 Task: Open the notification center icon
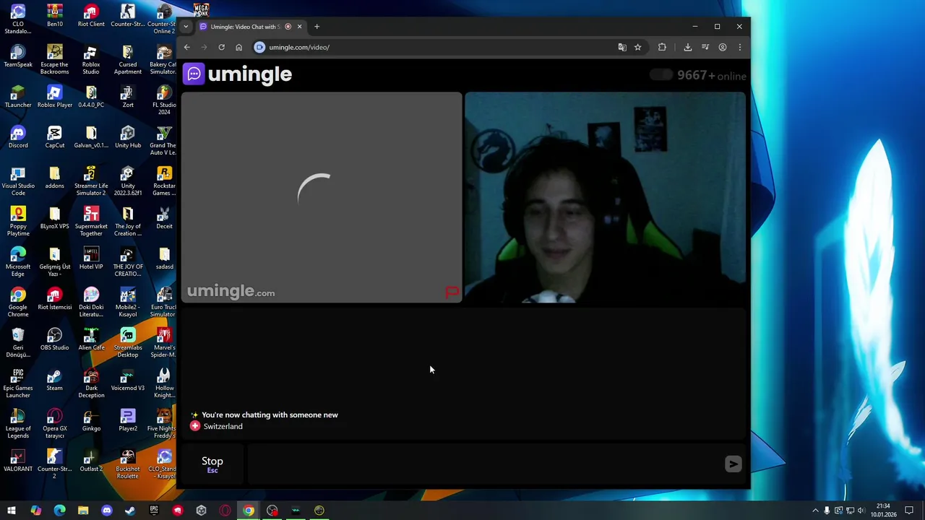tap(910, 511)
